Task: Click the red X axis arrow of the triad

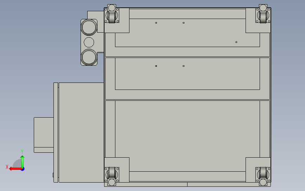Action: [x=15, y=169]
